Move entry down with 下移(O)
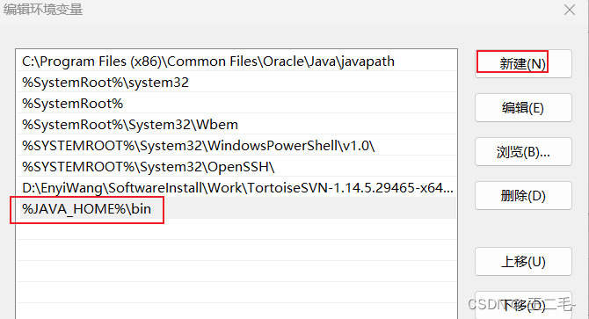The image size is (589, 319). tap(523, 305)
